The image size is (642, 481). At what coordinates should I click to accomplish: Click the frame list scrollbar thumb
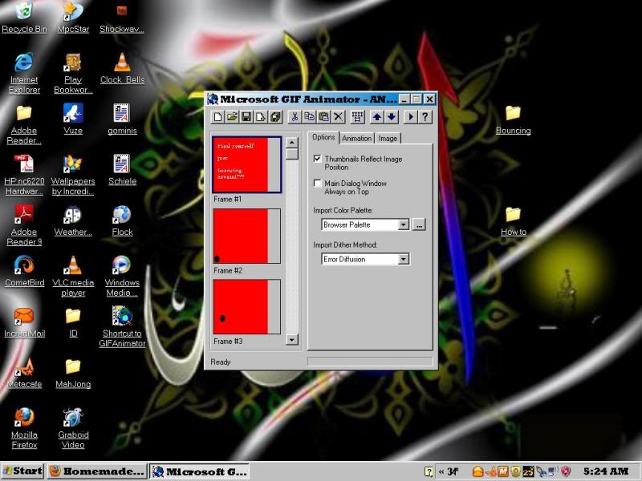pos(292,154)
